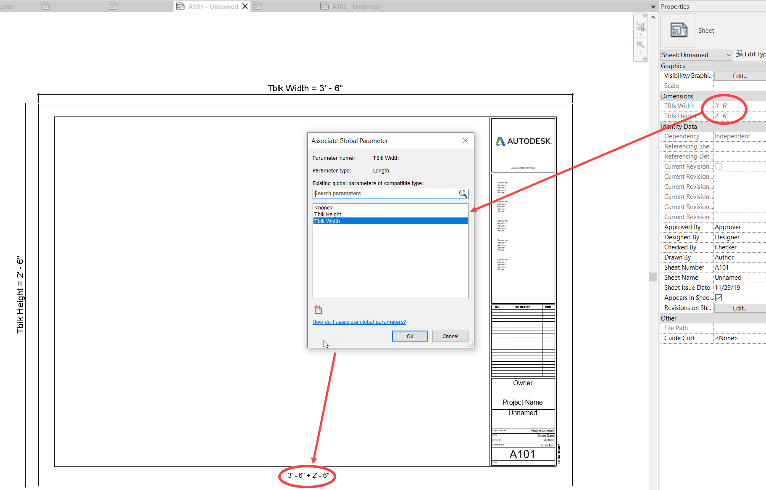This screenshot has height=490, width=766.
Task: Click Edit for Visibility/Graphics overrides
Action: [740, 76]
